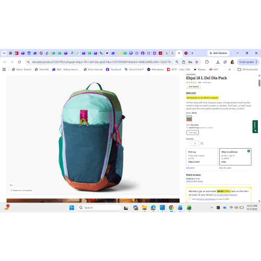
Task: Click the star rating reviews summary
Action: 198,82
